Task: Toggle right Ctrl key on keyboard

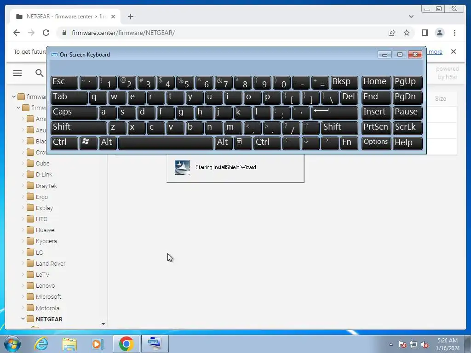Action: click(267, 143)
